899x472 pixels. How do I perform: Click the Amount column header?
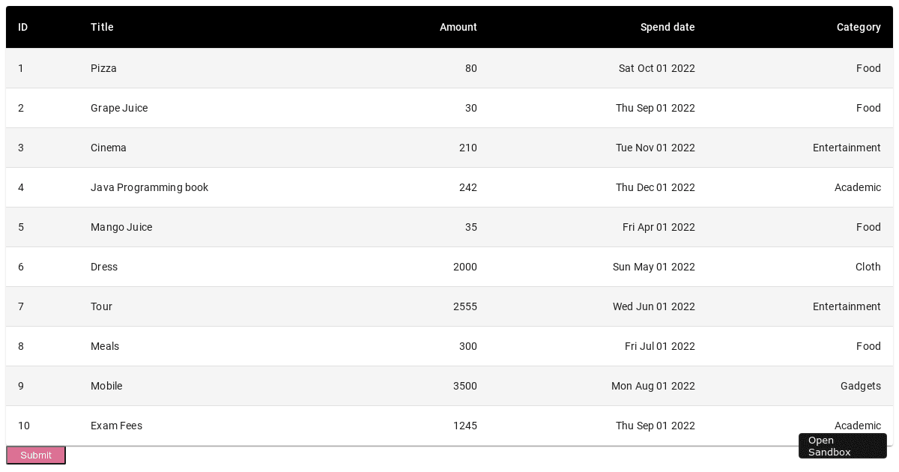[x=458, y=27]
